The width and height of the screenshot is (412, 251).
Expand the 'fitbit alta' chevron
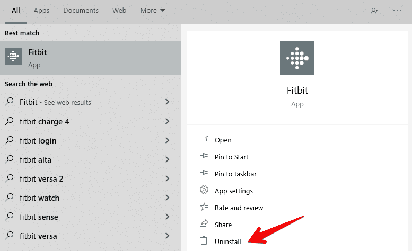tap(168, 159)
